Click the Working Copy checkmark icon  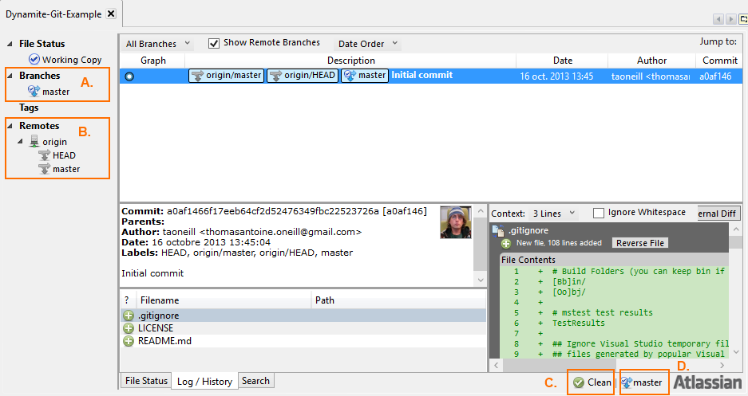(x=34, y=59)
